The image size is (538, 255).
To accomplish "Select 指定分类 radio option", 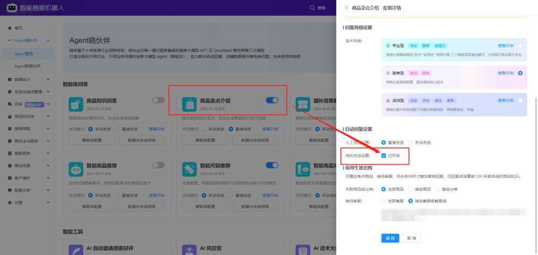I will pyautogui.click(x=437, y=189).
